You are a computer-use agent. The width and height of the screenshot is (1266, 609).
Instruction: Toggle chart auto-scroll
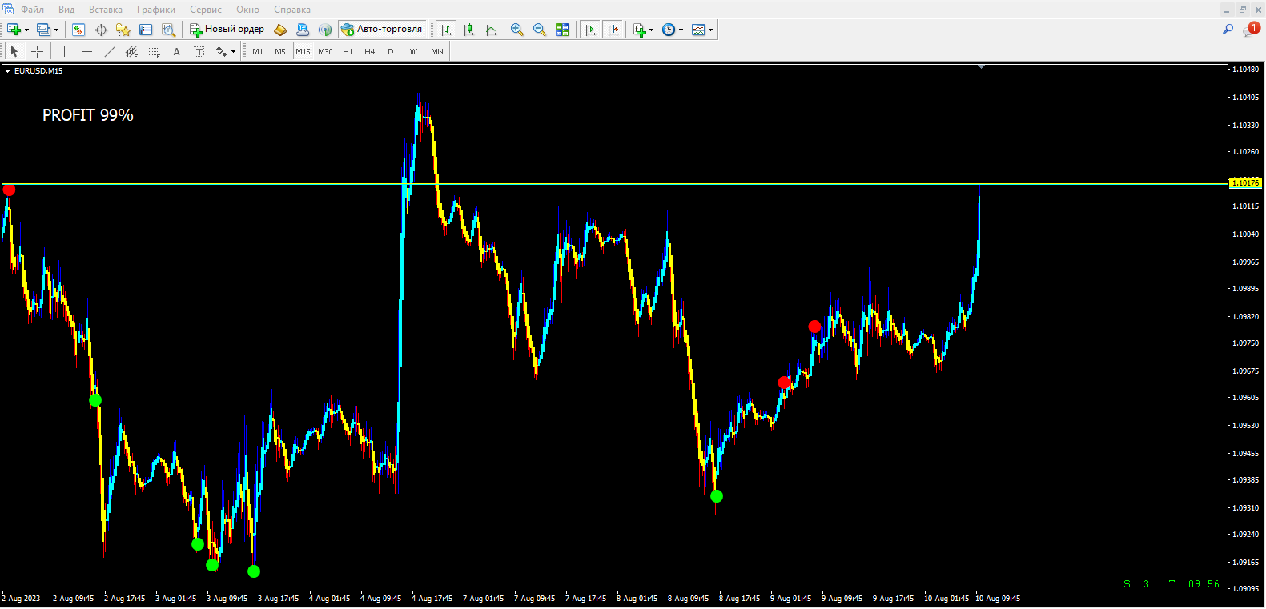click(x=590, y=30)
